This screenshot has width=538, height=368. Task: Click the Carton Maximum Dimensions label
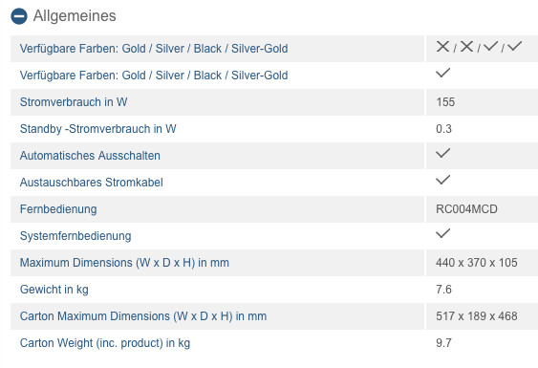(x=143, y=316)
